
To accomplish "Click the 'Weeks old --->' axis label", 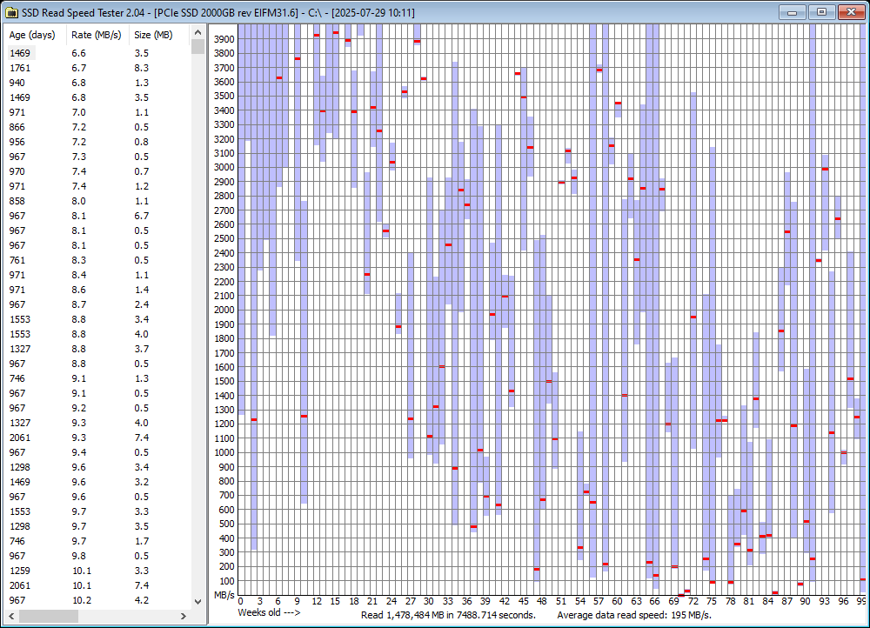I will 269,613.
